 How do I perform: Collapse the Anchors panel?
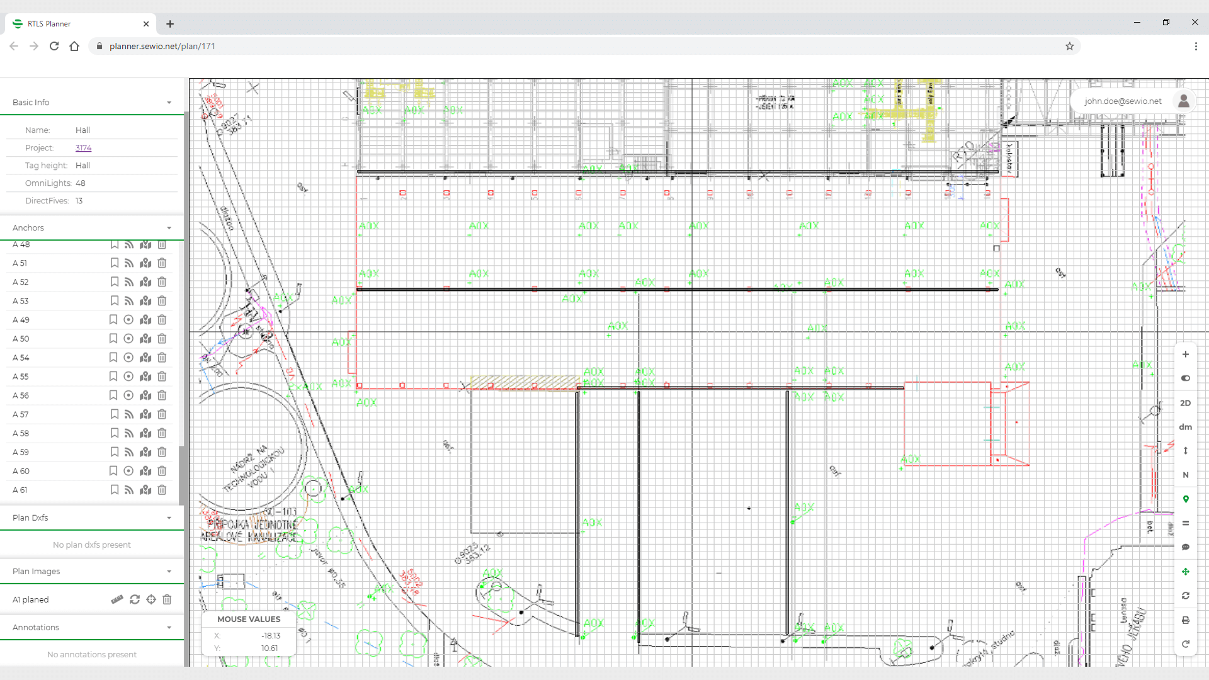[x=169, y=228]
